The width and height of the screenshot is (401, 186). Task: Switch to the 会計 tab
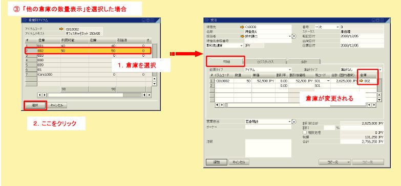(x=303, y=61)
